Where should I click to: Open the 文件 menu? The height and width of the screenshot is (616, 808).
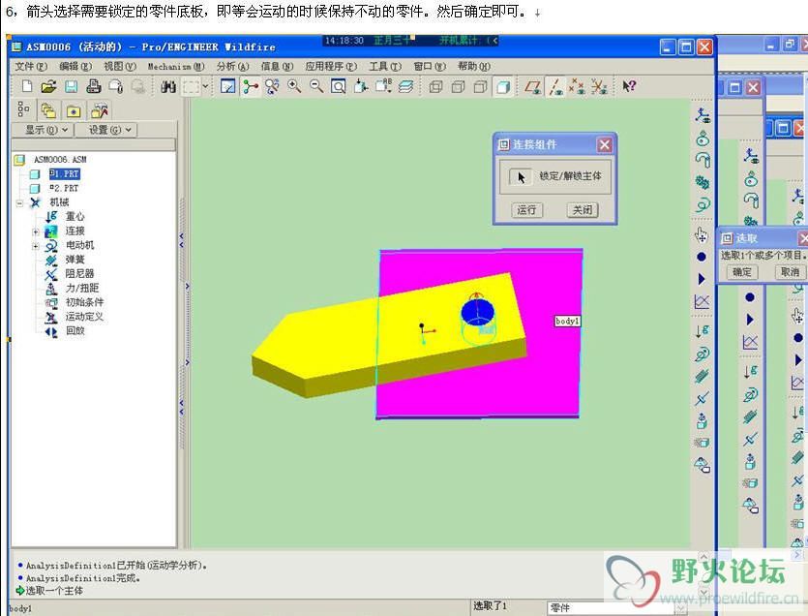[x=30, y=66]
